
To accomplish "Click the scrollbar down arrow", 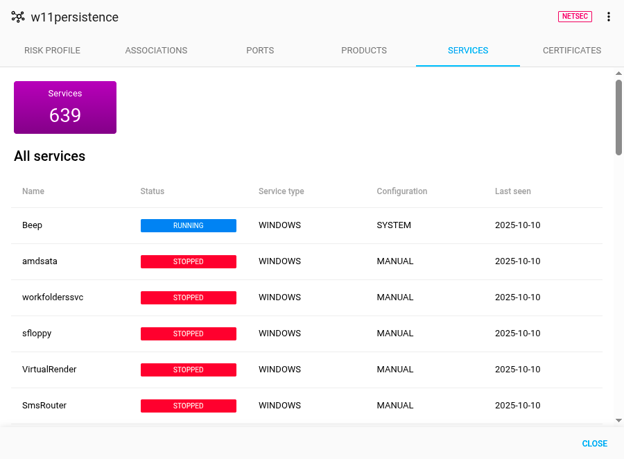I will pyautogui.click(x=618, y=420).
